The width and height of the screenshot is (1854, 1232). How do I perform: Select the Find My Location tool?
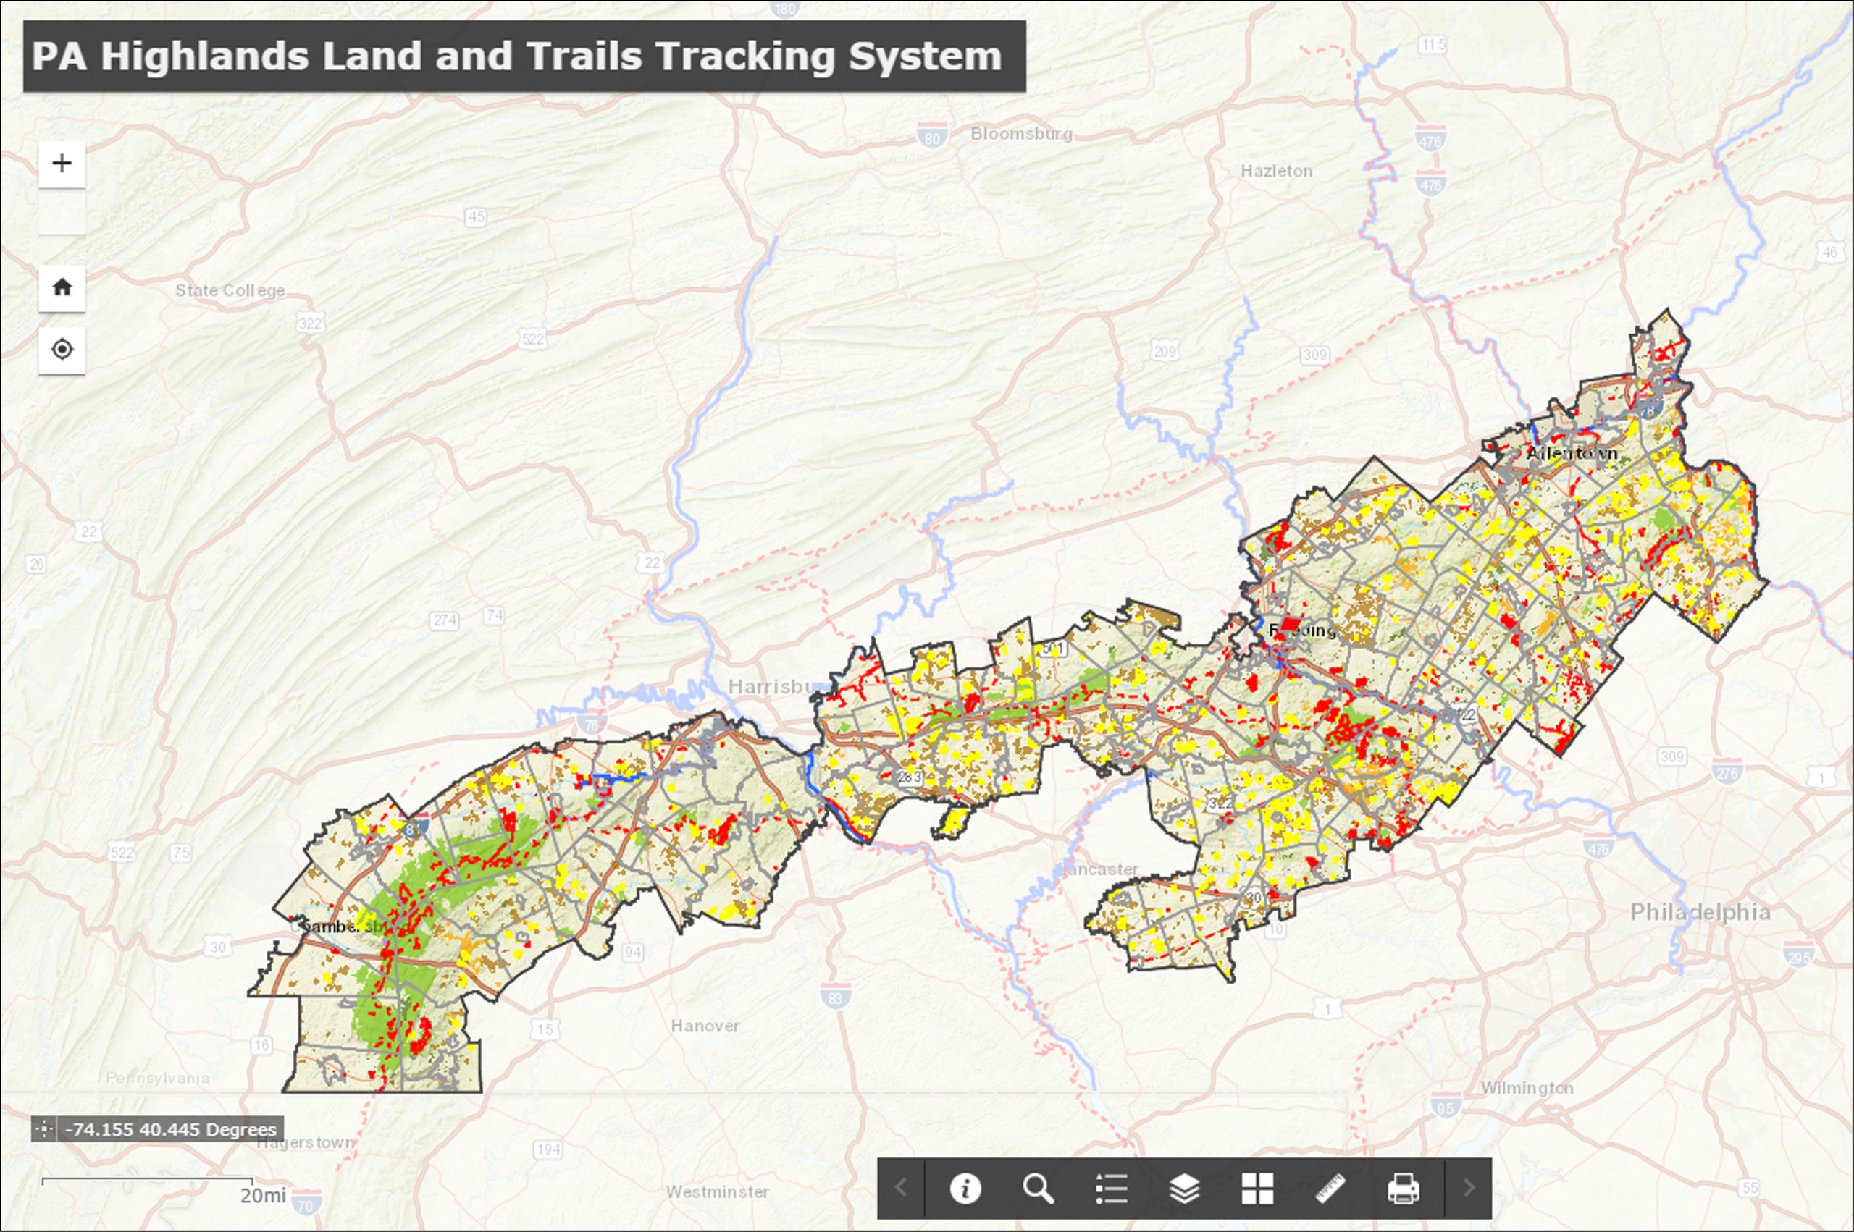(x=62, y=348)
